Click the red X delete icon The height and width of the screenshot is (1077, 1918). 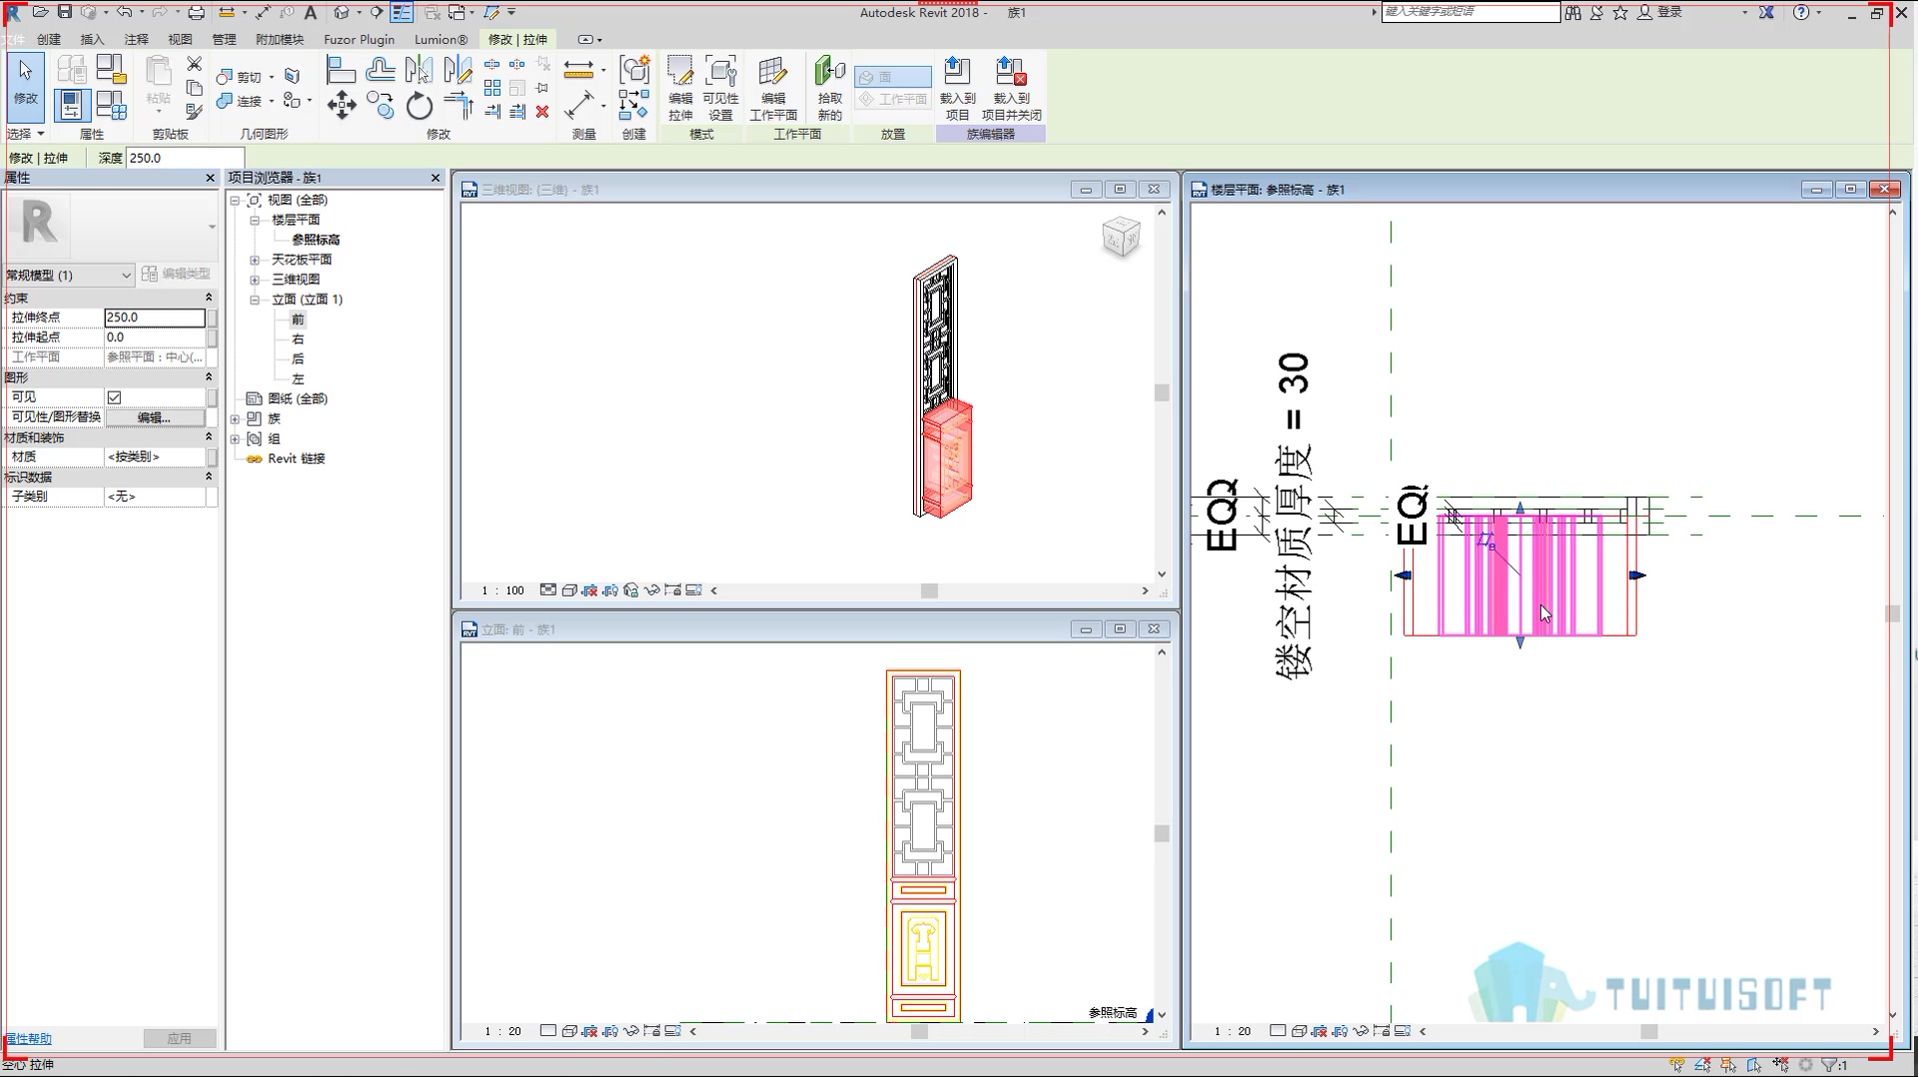pyautogui.click(x=542, y=112)
